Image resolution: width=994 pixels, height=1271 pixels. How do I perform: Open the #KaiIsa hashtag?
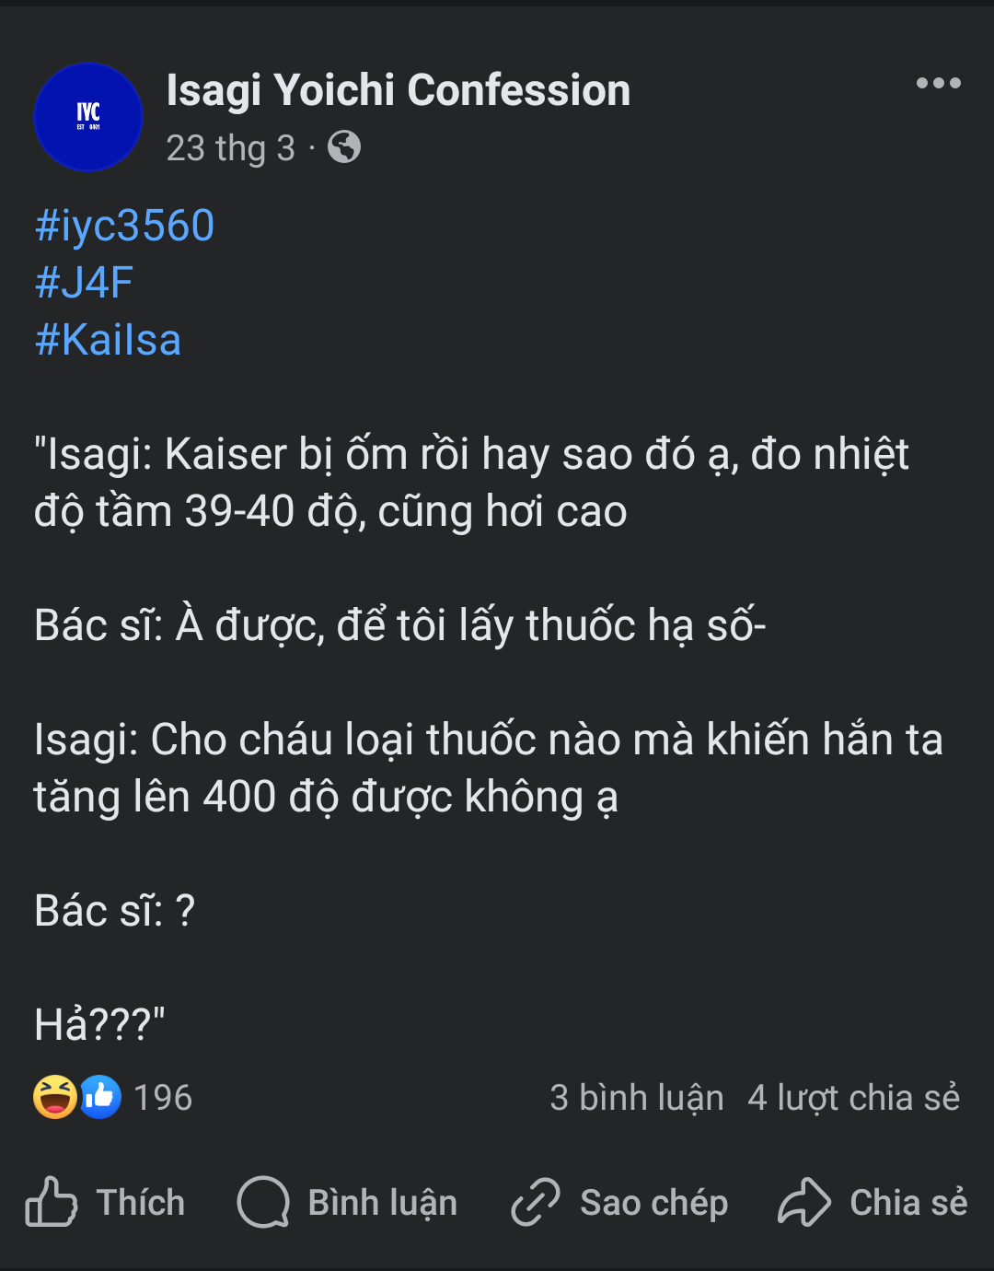[x=108, y=340]
